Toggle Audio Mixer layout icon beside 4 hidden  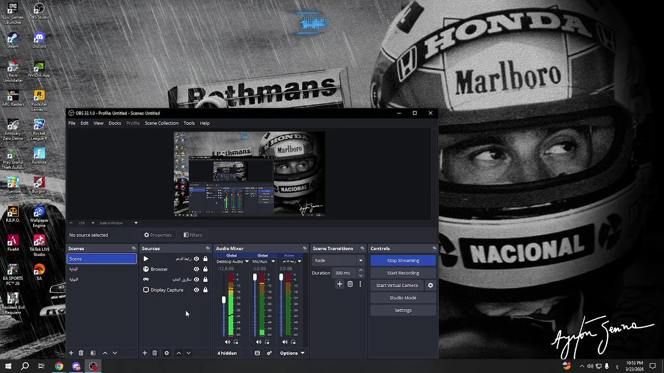click(257, 353)
